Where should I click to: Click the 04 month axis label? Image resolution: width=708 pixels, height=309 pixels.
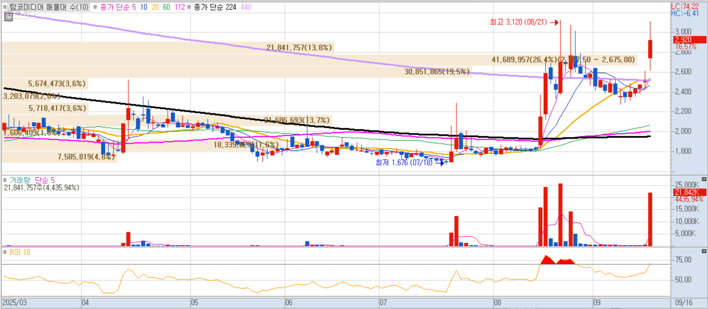pos(85,303)
